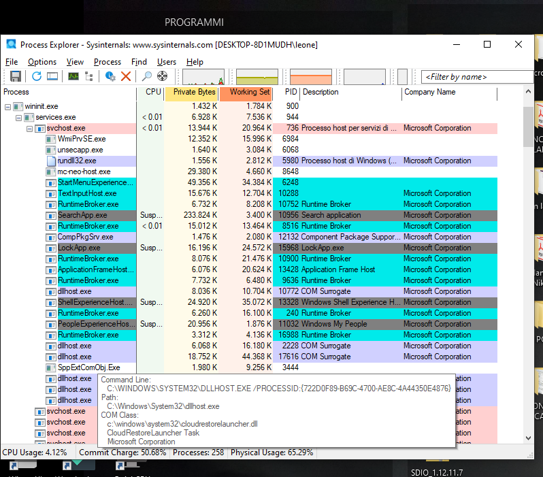The height and width of the screenshot is (477, 543).
Task: Select the StartMenuExperience process row
Action: pyautogui.click(x=248, y=182)
